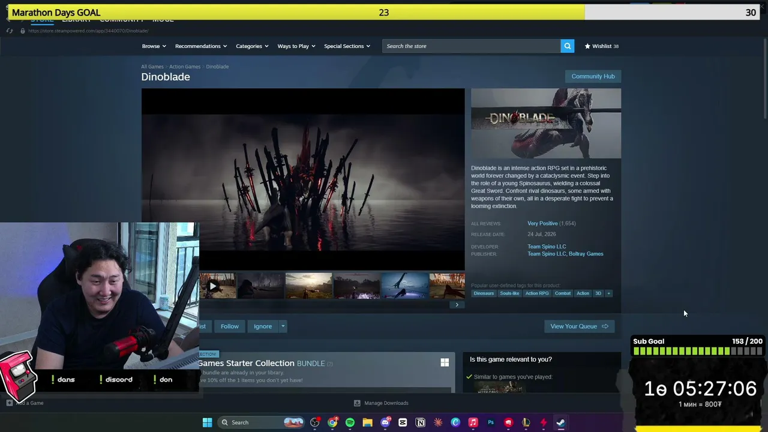The width and height of the screenshot is (768, 432).
Task: Click the Very Positive reviews link
Action: pos(542,223)
